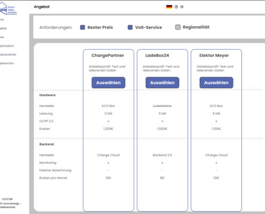Click the Anforderungen label

pyautogui.click(x=56, y=27)
